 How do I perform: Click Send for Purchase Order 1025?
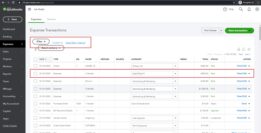pyautogui.click(x=244, y=104)
